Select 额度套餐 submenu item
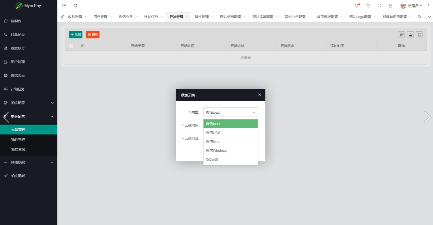Viewport: 433px width, 225px height. tap(29, 149)
